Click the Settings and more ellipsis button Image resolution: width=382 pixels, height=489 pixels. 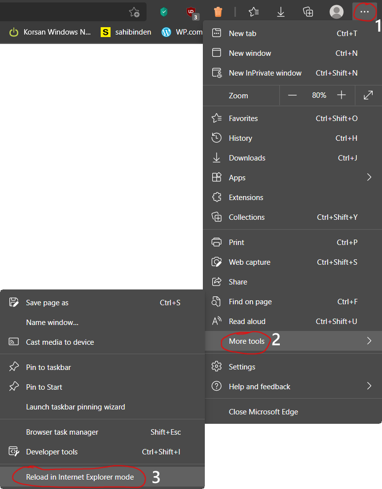tap(365, 12)
